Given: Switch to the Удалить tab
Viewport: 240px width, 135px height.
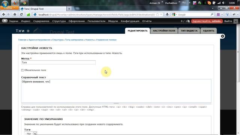Looking at the screenshot, I should pyautogui.click(x=208, y=31).
